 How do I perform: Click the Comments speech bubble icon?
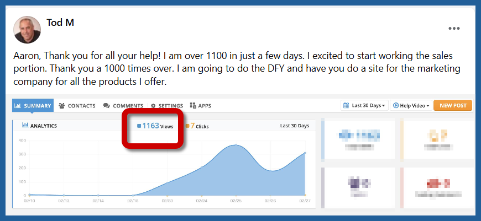tap(106, 105)
